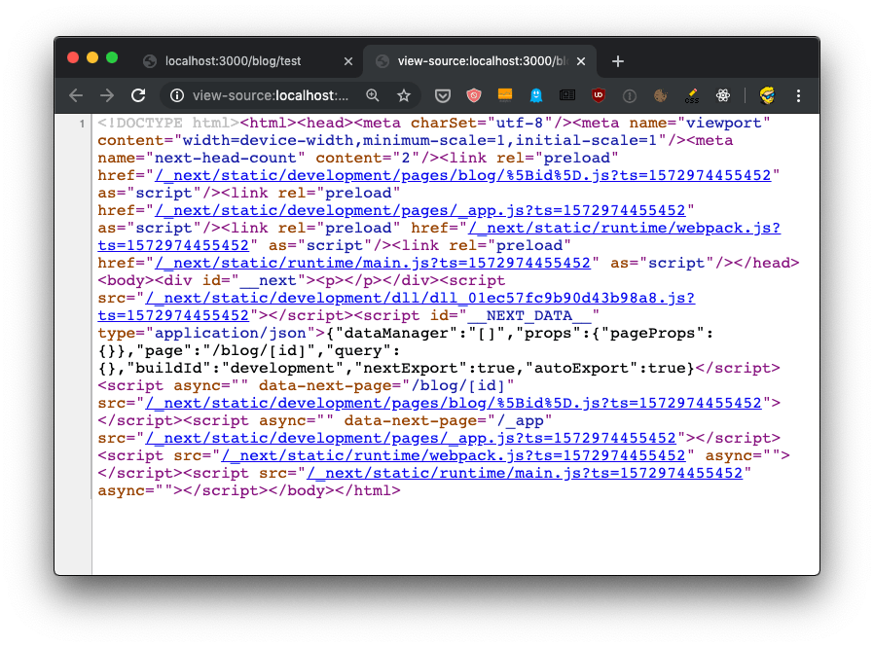Open React Developer Tools extension
Image resolution: width=874 pixels, height=647 pixels.
click(722, 95)
